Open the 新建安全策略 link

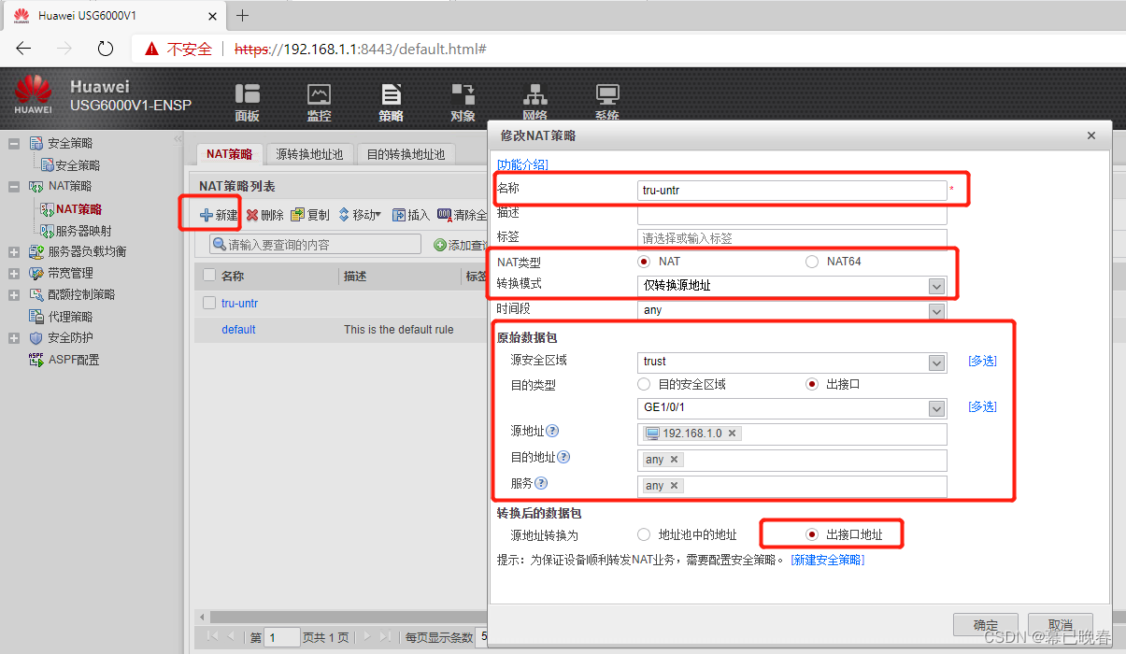point(829,558)
